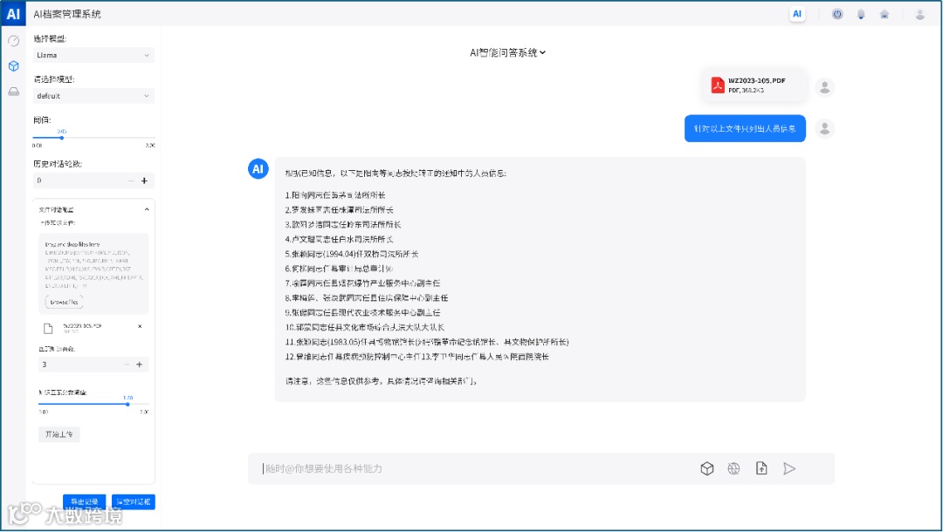Click the document icon of uploaded sidebar file
943x532 pixels.
(48, 328)
